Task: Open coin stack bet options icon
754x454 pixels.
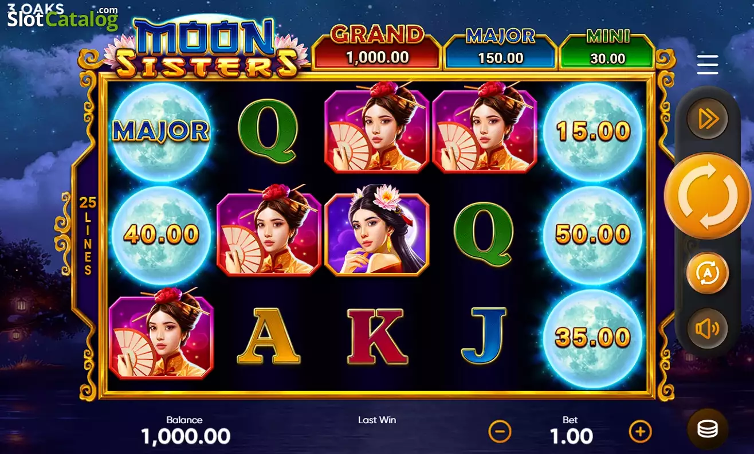Action: coord(708,429)
